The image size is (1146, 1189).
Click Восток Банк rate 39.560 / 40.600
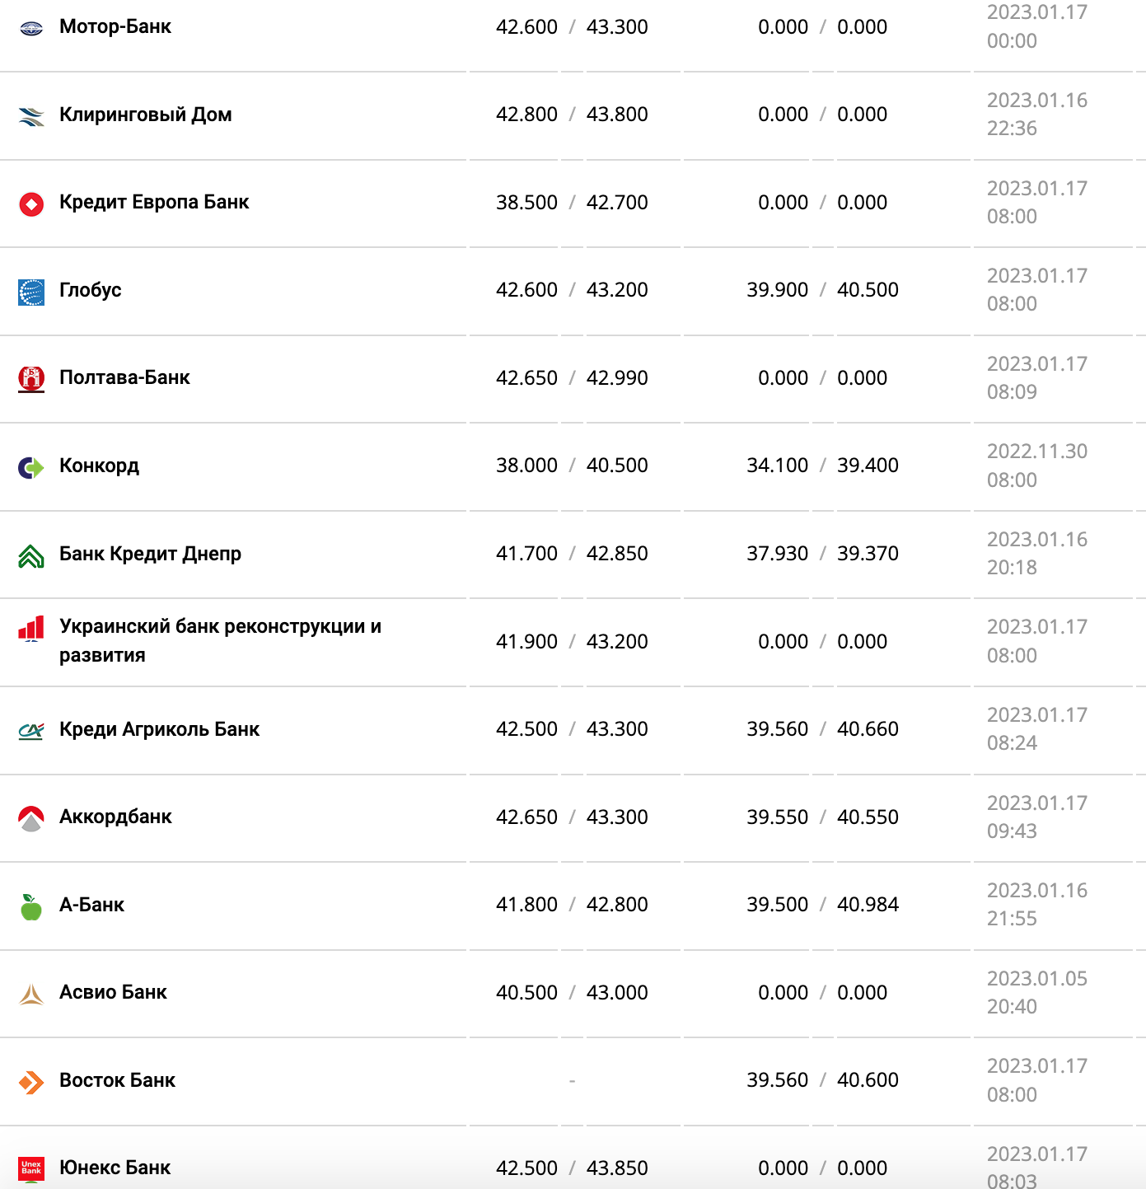click(822, 1080)
